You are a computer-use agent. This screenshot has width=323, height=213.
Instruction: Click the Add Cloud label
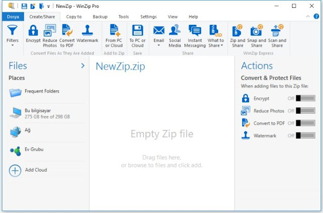point(36,170)
